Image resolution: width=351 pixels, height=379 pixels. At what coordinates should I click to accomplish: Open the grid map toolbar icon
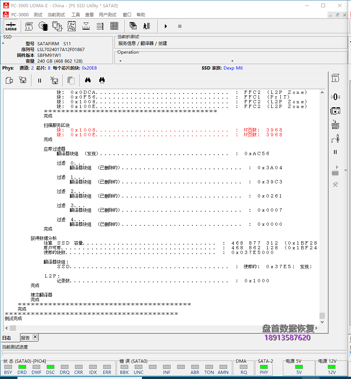(x=114, y=26)
